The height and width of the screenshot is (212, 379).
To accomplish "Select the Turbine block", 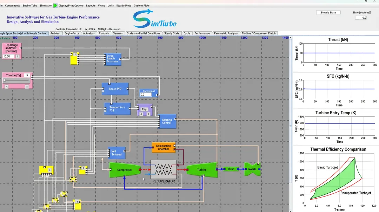I will (x=201, y=169).
